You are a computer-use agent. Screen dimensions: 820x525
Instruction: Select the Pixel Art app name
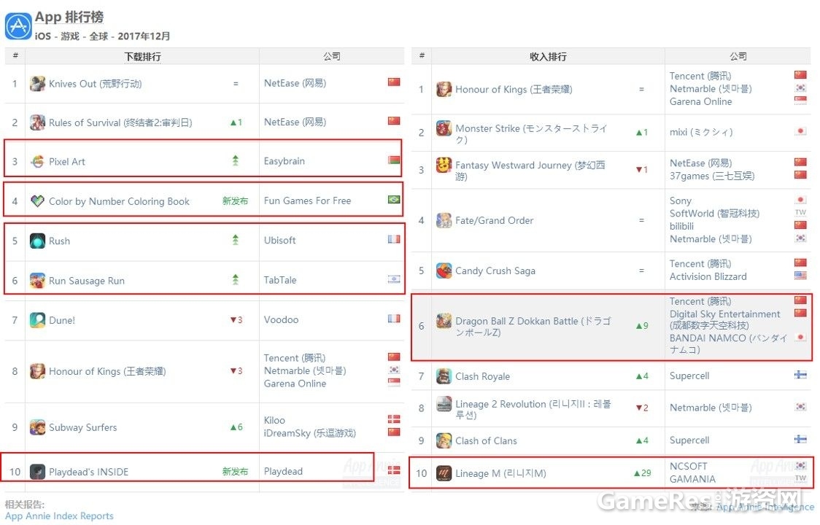(x=67, y=162)
